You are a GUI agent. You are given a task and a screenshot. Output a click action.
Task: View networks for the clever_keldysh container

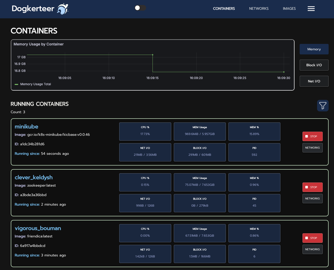click(312, 198)
